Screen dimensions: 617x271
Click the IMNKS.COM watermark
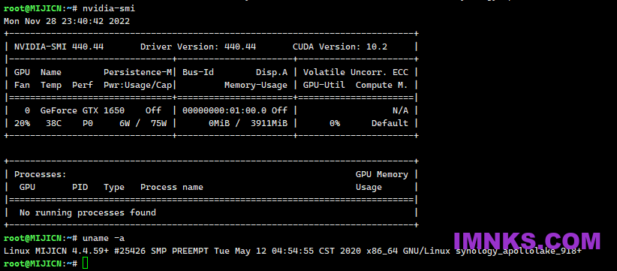tap(527, 242)
